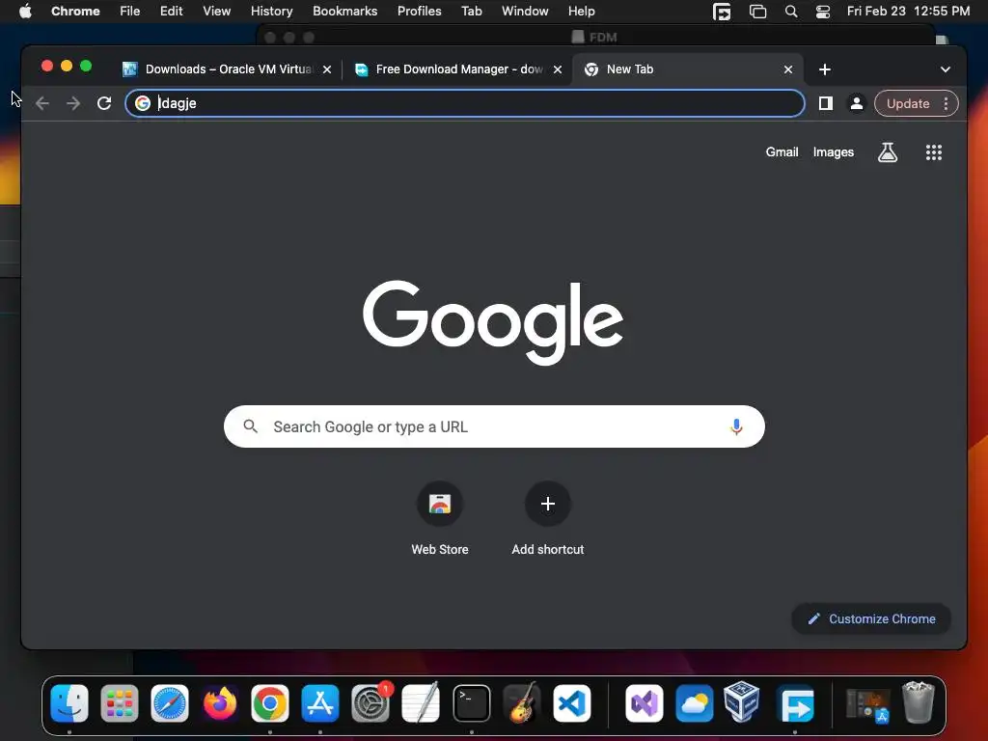988x741 pixels.
Task: Switch to the Downloads – Oracle VM VirtualBox tab
Action: (x=228, y=69)
